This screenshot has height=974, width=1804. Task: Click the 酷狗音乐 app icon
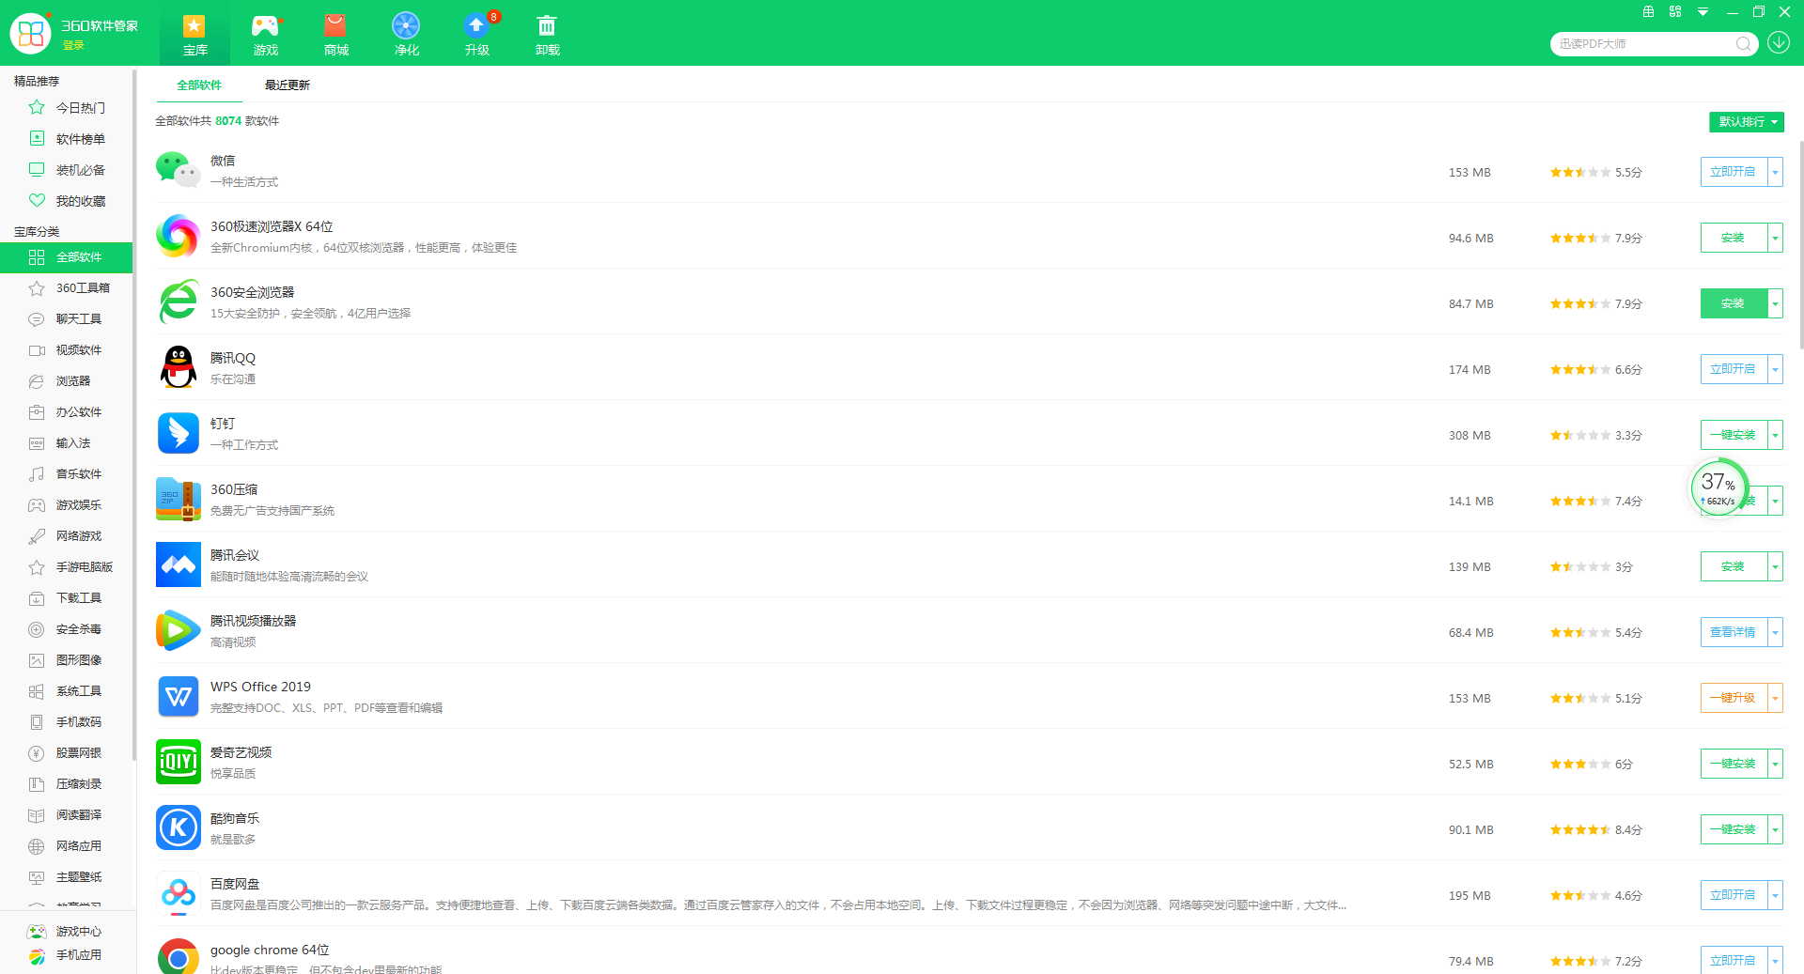point(178,827)
